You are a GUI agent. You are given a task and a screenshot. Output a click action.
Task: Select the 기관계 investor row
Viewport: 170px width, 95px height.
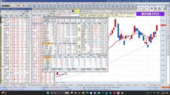[75, 62]
